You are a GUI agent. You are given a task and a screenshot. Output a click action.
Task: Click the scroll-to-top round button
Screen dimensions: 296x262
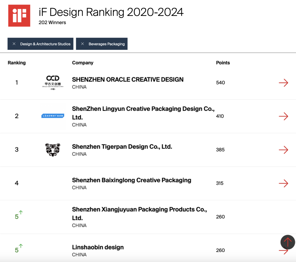click(x=288, y=242)
